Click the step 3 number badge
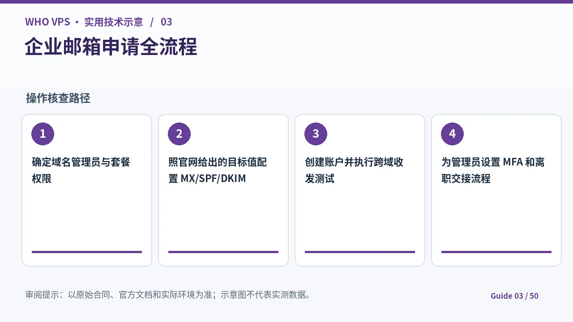573x322 pixels. click(x=316, y=134)
